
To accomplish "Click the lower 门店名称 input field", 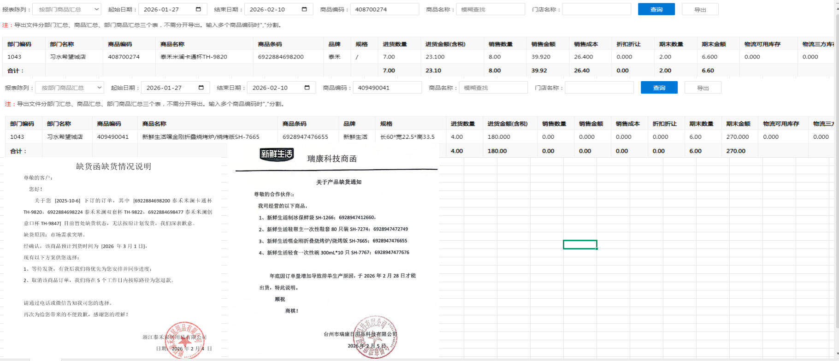I will (599, 88).
